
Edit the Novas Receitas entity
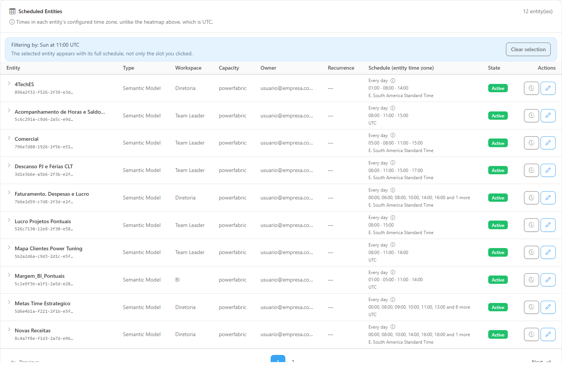pos(548,334)
